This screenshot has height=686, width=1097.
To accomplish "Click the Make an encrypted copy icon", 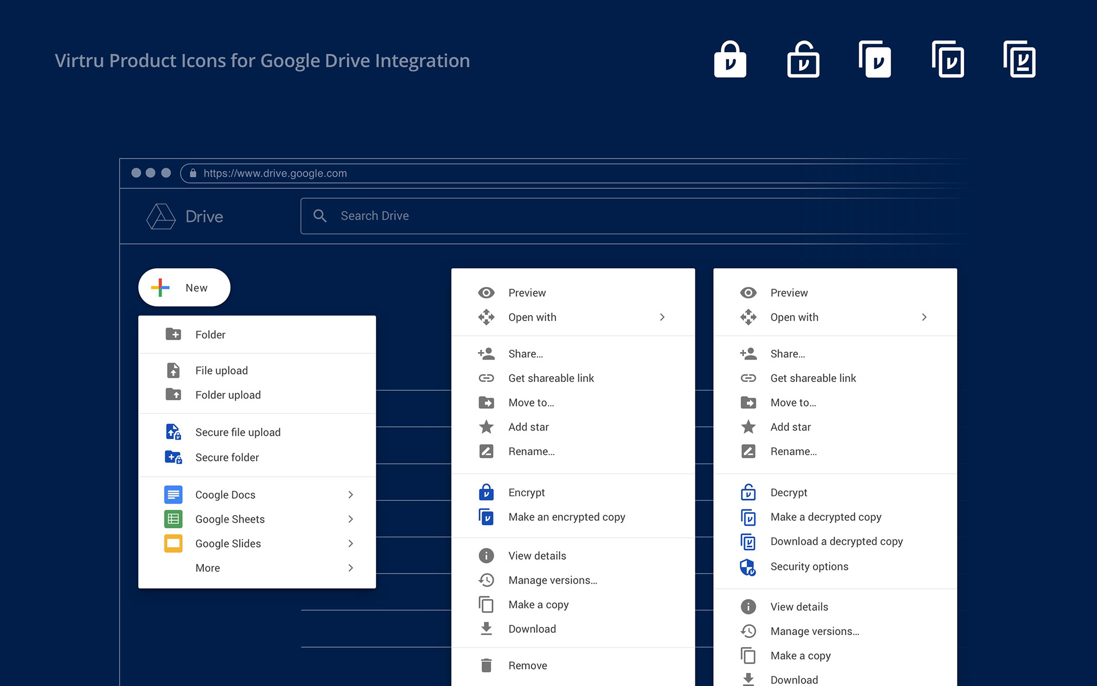I will click(486, 517).
